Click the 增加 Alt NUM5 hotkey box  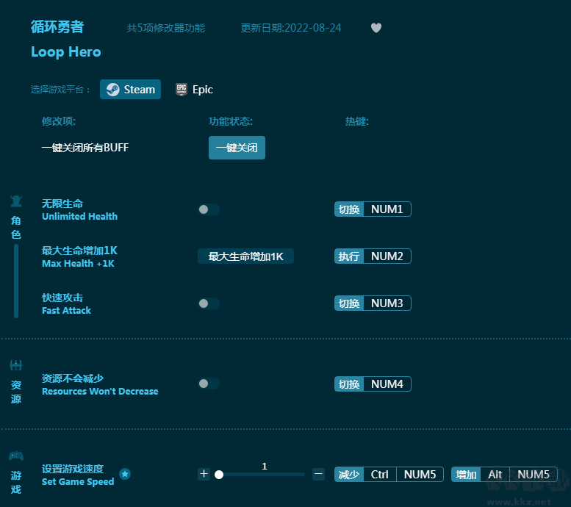504,474
